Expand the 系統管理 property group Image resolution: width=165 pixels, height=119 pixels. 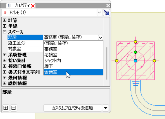coord(5,55)
